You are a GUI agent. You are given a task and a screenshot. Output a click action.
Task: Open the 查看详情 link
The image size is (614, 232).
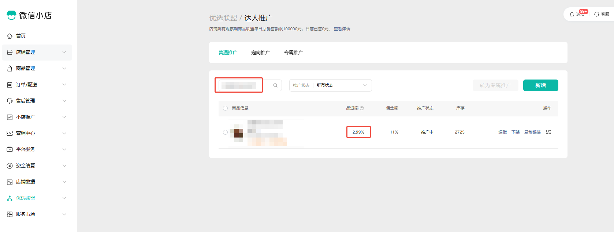(342, 29)
